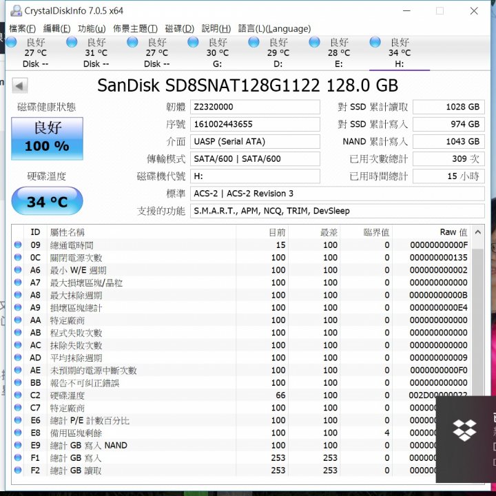Switch to the 30 °C G: disk tab
Viewport: 496px width, 496px height.
(218, 53)
